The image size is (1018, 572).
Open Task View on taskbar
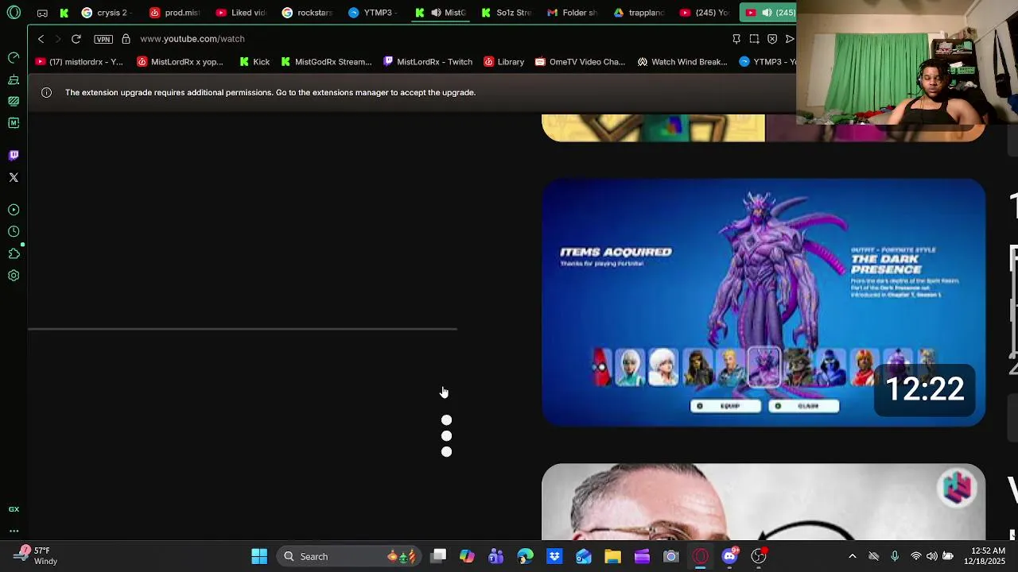click(x=438, y=556)
